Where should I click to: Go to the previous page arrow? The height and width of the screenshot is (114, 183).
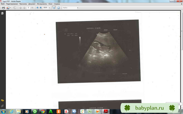pos(20,8)
